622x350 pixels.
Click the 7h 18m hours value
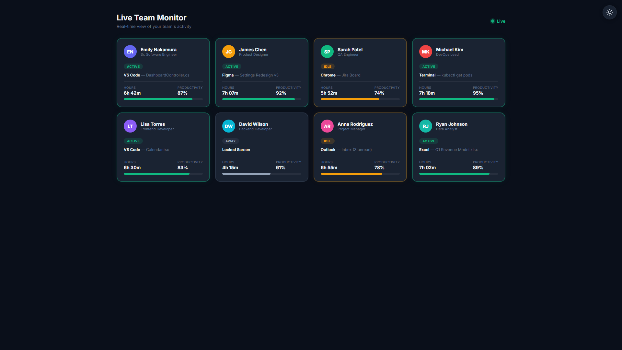tap(427, 93)
